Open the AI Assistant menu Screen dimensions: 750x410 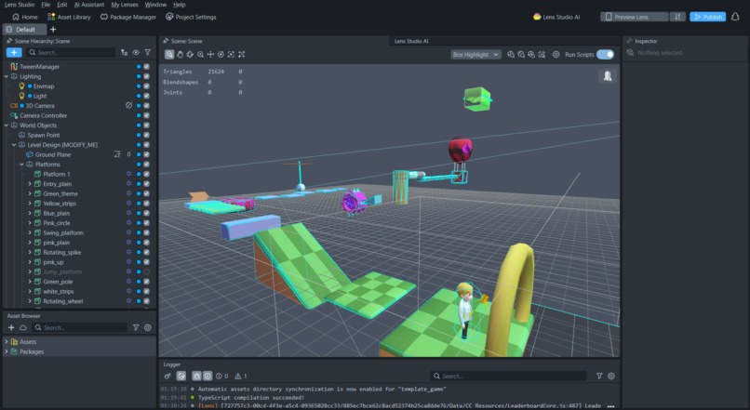point(89,5)
